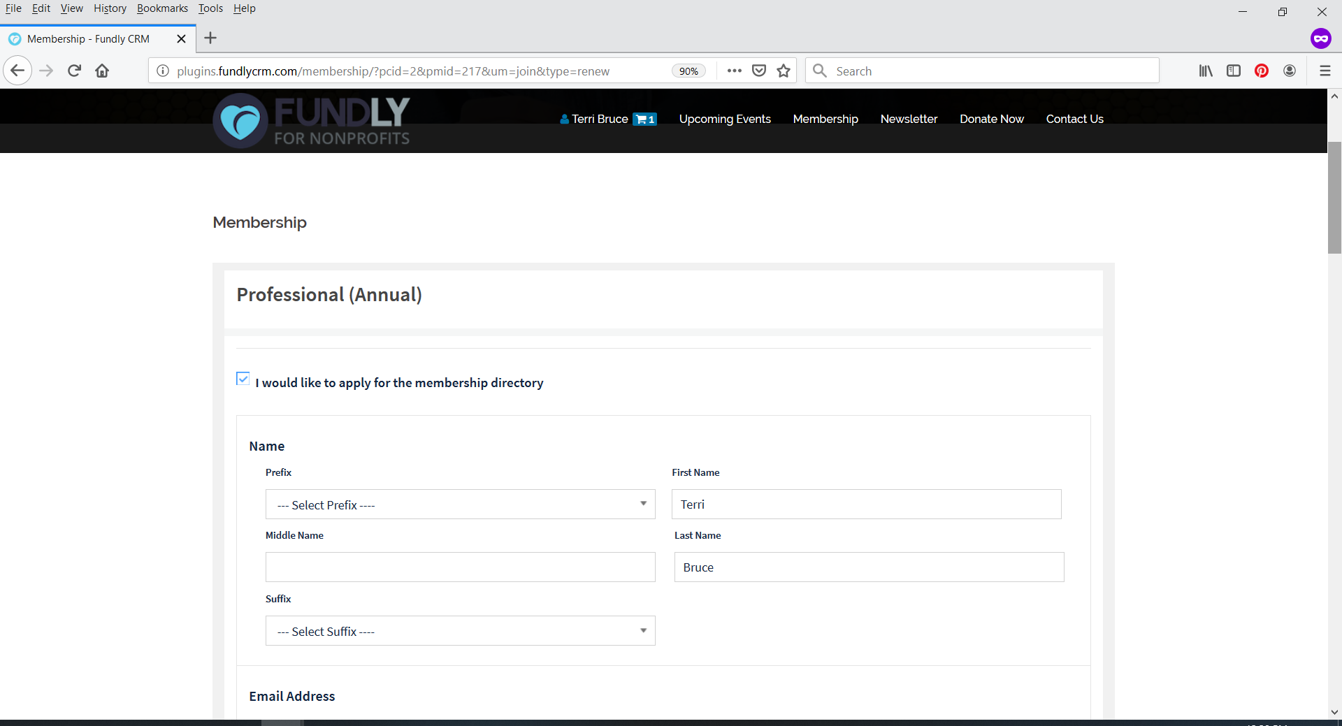Toggle the sidebar view icon
Image resolution: width=1342 pixels, height=726 pixels.
(1234, 71)
